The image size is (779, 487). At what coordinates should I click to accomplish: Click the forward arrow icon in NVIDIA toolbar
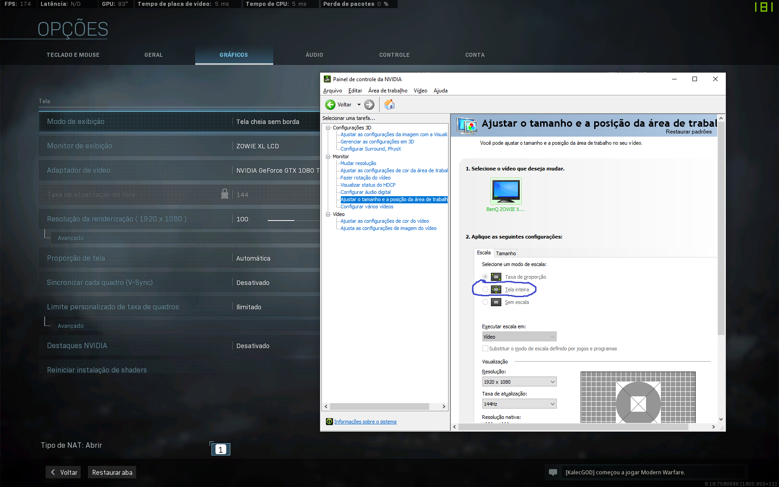point(369,105)
